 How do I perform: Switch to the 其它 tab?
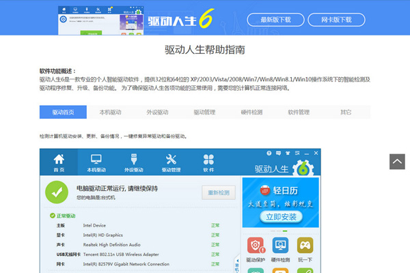click(346, 112)
